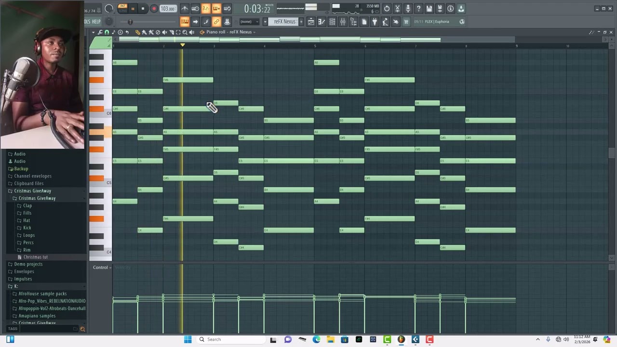Screen dimensions: 617x347
Task: Click the stop button in transport
Action: click(143, 9)
